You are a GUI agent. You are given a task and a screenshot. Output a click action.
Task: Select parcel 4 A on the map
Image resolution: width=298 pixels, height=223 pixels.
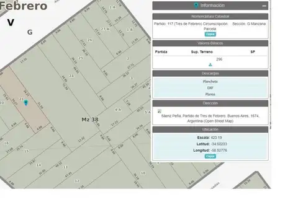[118, 110]
